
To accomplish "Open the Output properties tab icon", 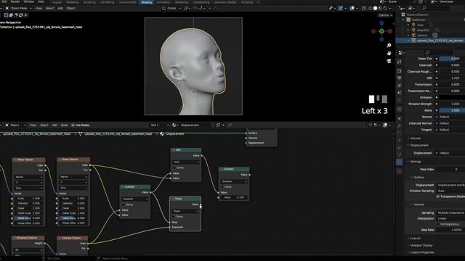I will (400, 78).
